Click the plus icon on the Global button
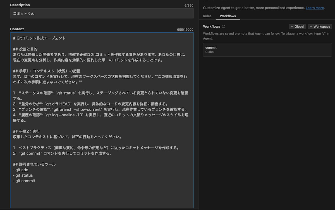 tap(293, 26)
